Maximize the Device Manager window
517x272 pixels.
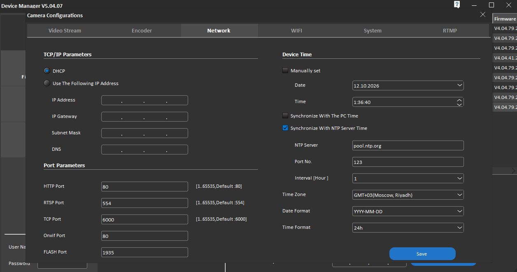491,5
